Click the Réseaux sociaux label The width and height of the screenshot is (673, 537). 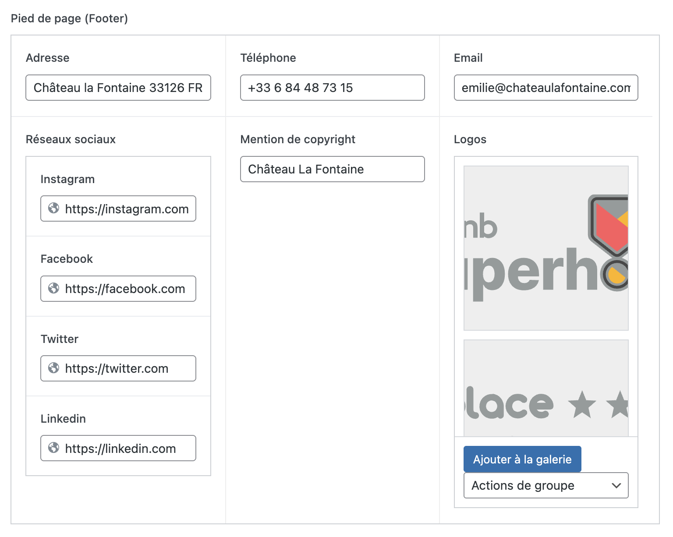[71, 139]
